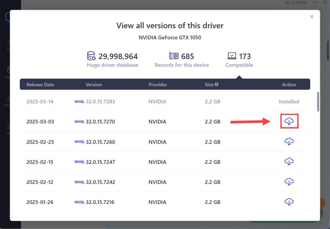Screen dimensions: 330x229
Task: Click the graphics card icon beside 685
Action: [174, 56]
